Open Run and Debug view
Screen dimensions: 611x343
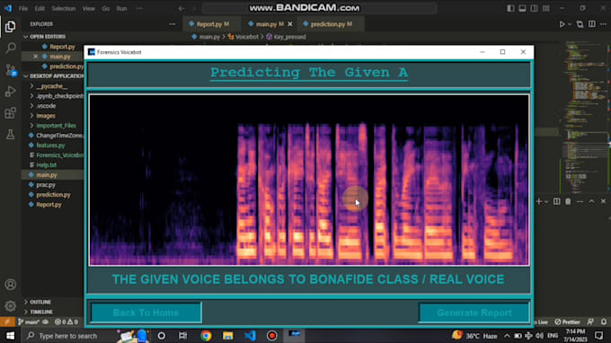[x=11, y=92]
